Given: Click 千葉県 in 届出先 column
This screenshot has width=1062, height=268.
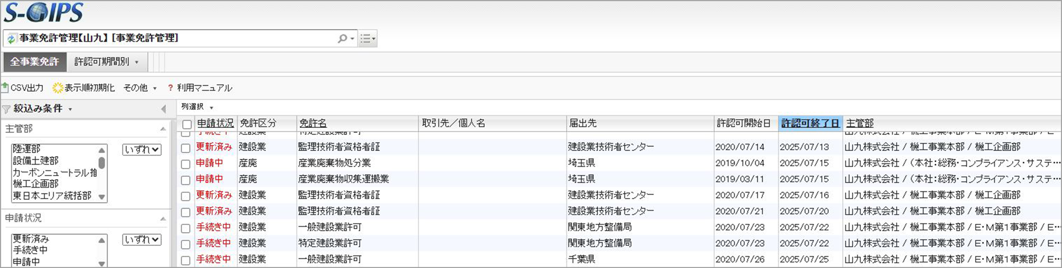Looking at the screenshot, I should [581, 259].
